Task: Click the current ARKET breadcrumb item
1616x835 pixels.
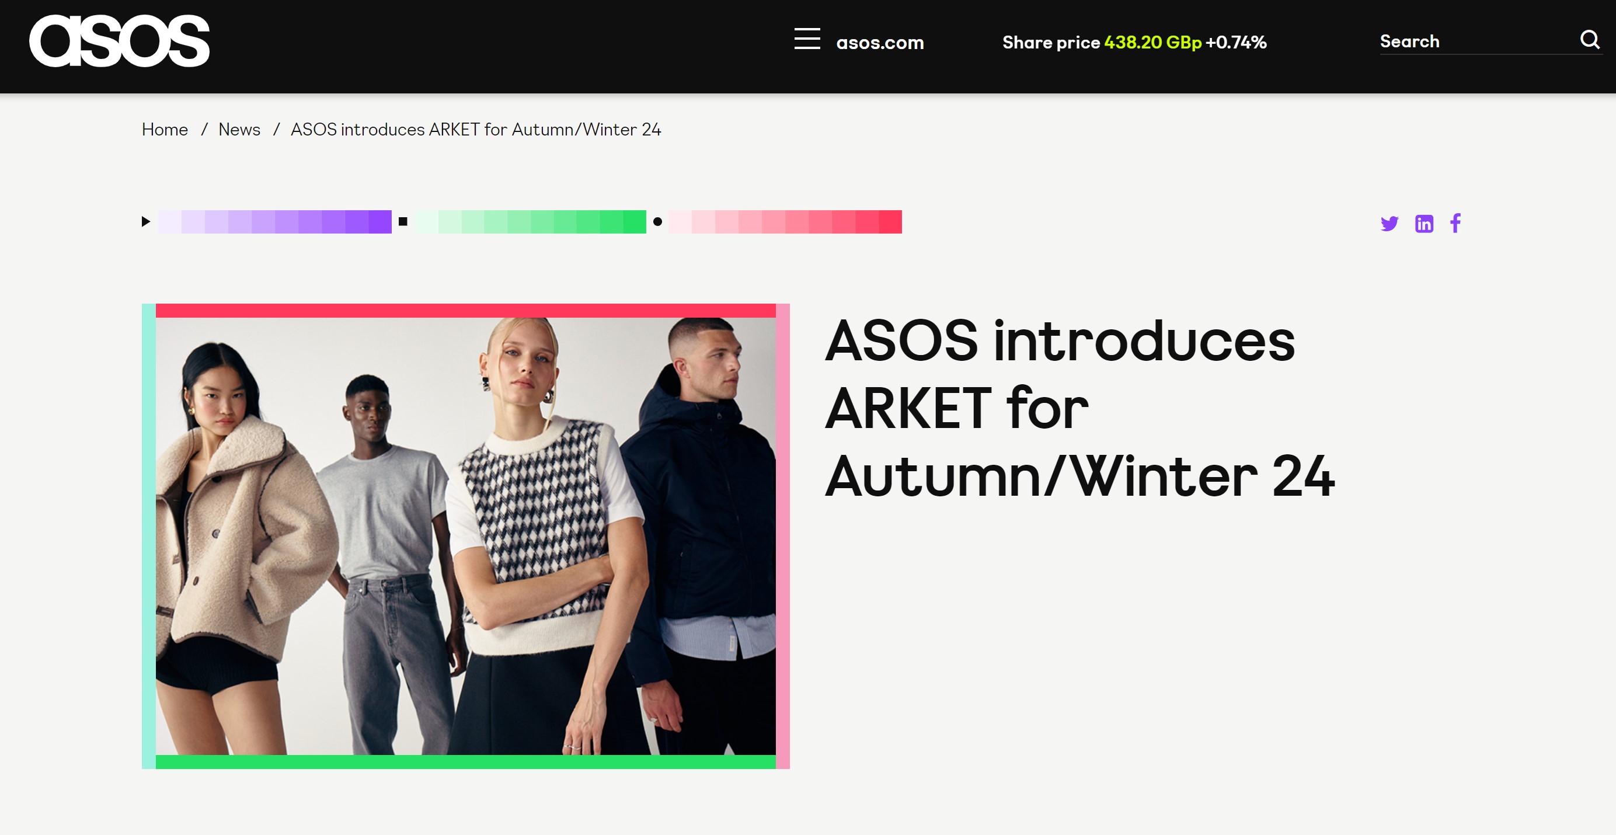Action: 475,129
